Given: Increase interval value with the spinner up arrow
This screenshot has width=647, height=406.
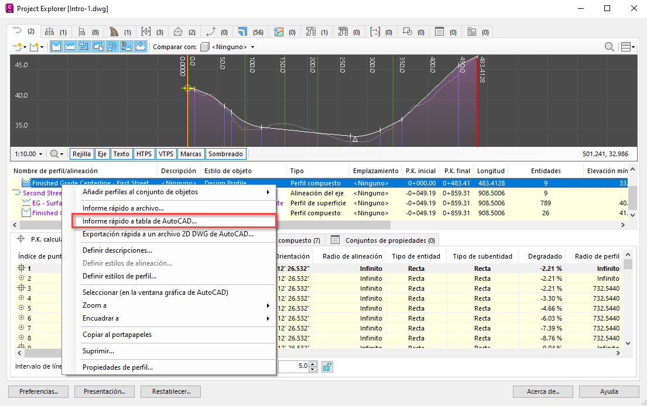Looking at the screenshot, I should click(x=313, y=364).
